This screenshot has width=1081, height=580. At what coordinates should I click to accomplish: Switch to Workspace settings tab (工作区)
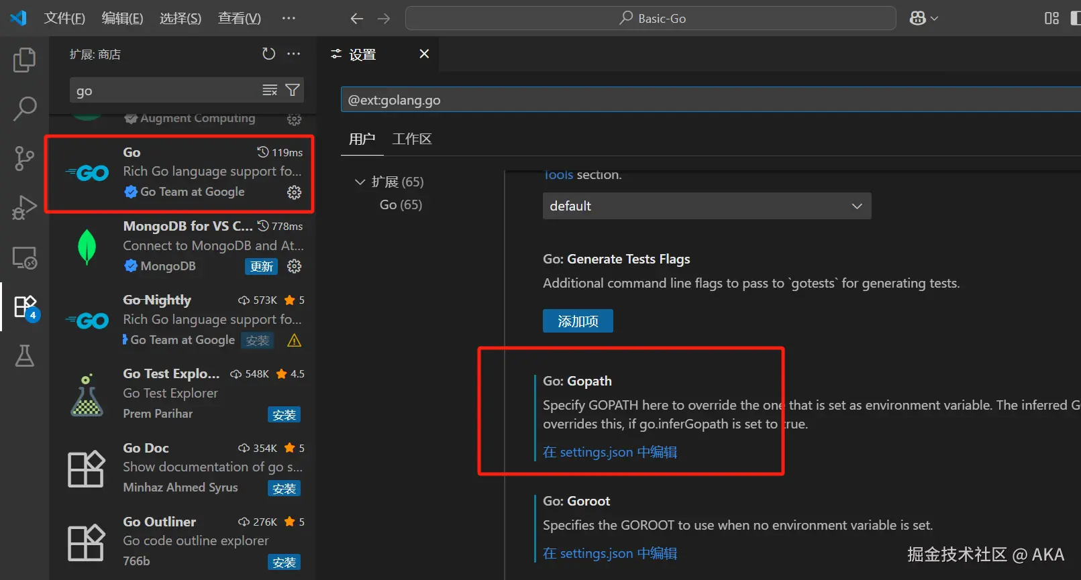point(412,139)
